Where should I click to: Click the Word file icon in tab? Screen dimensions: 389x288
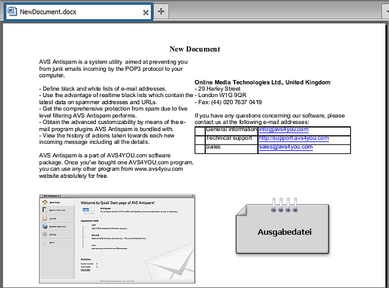(x=12, y=11)
